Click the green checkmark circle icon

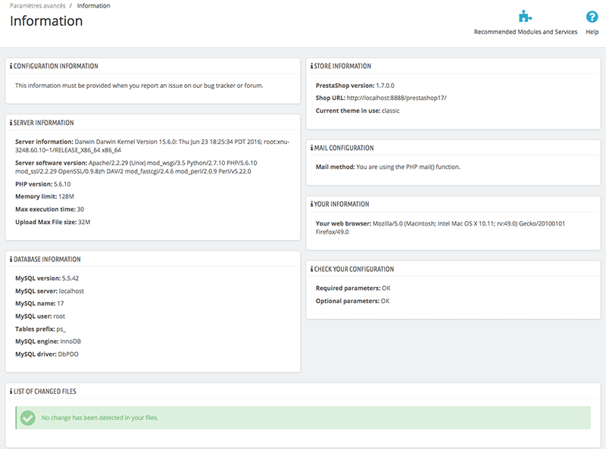pyautogui.click(x=28, y=418)
